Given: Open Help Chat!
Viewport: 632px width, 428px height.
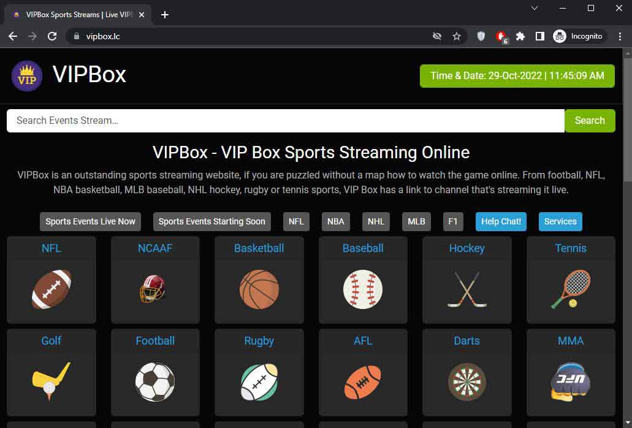Looking at the screenshot, I should pyautogui.click(x=501, y=221).
